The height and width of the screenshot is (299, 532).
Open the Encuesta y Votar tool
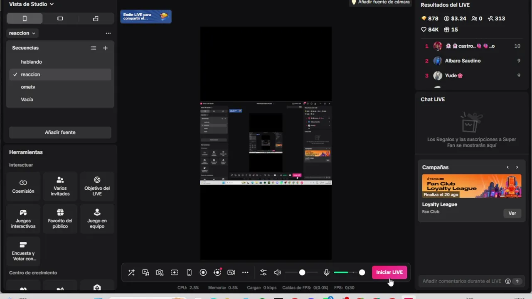tap(23, 251)
